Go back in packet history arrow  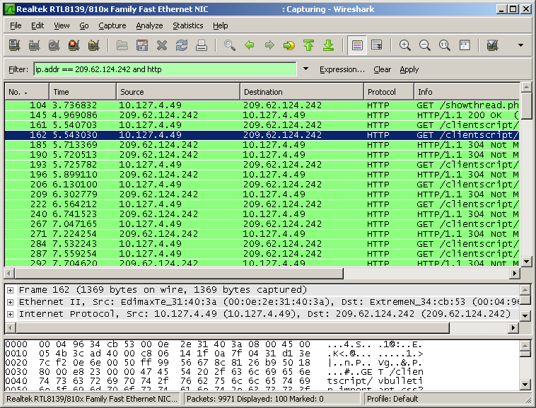click(x=250, y=45)
